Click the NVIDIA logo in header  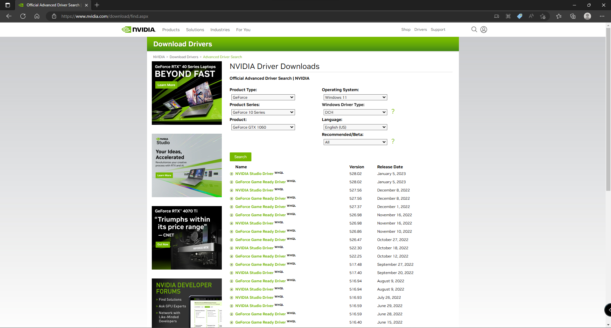(139, 30)
